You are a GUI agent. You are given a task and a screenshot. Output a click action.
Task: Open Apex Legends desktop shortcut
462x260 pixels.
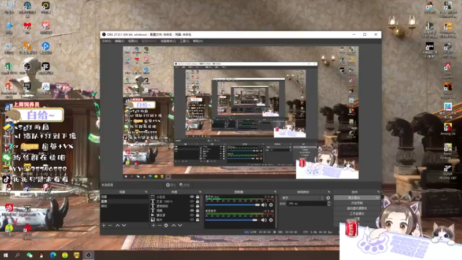tap(448, 70)
